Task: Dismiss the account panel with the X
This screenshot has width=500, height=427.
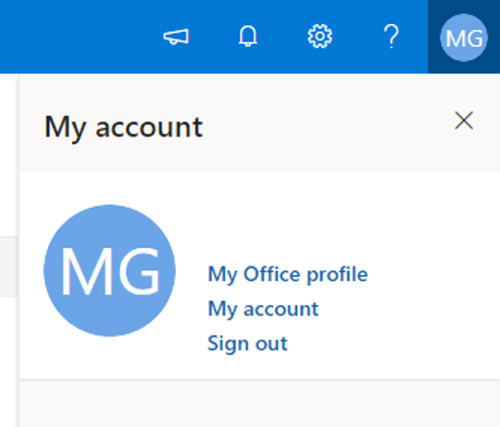Action: pos(463,120)
